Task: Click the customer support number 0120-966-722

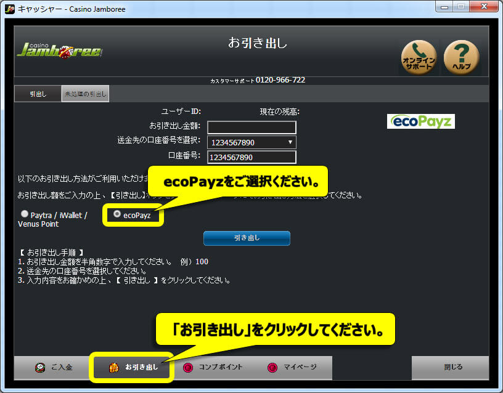Action: (x=280, y=80)
